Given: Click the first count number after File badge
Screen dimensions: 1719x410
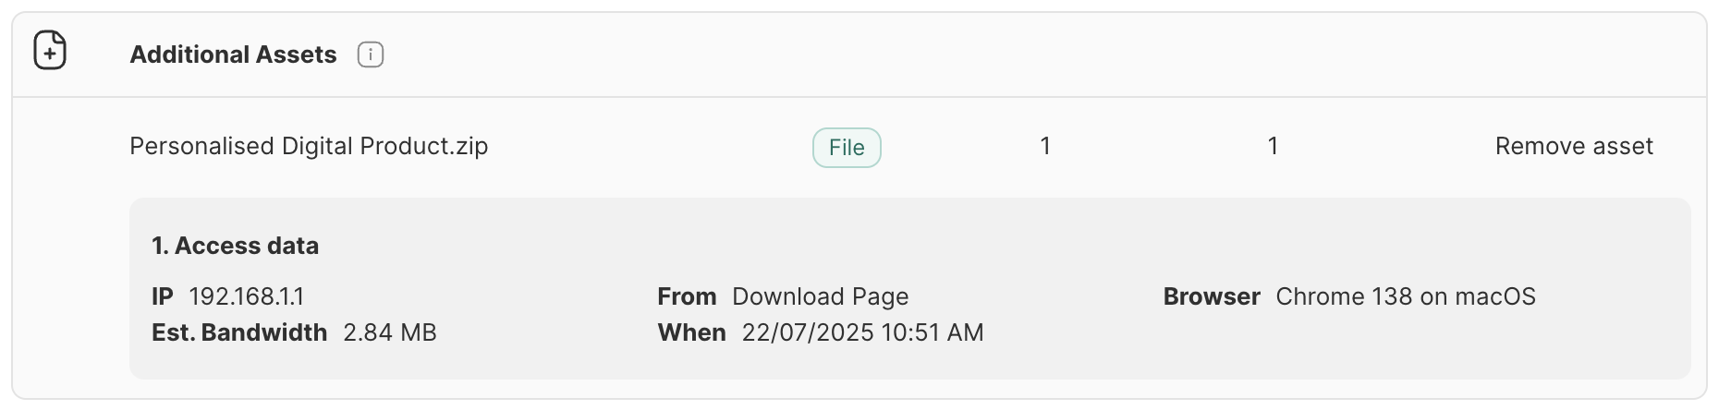Looking at the screenshot, I should pos(1045,146).
